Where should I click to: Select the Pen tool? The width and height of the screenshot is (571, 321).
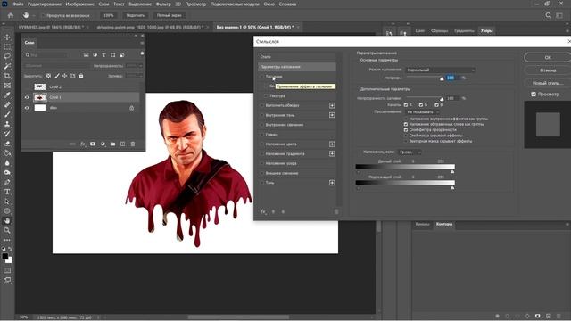pyautogui.click(x=7, y=182)
